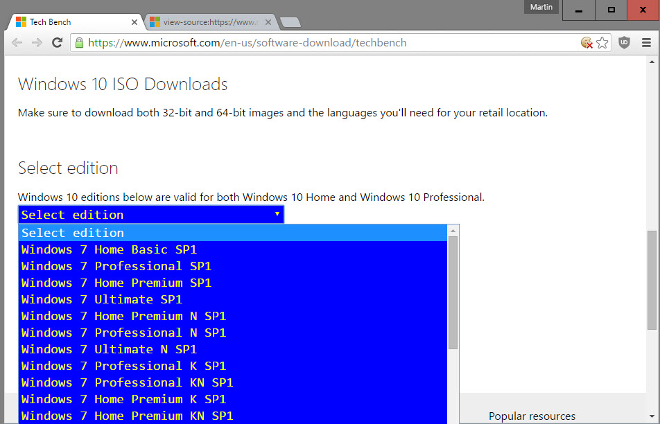Select Windows 7 Home Basic SP1
Screen dimensions: 660x424
(233, 249)
